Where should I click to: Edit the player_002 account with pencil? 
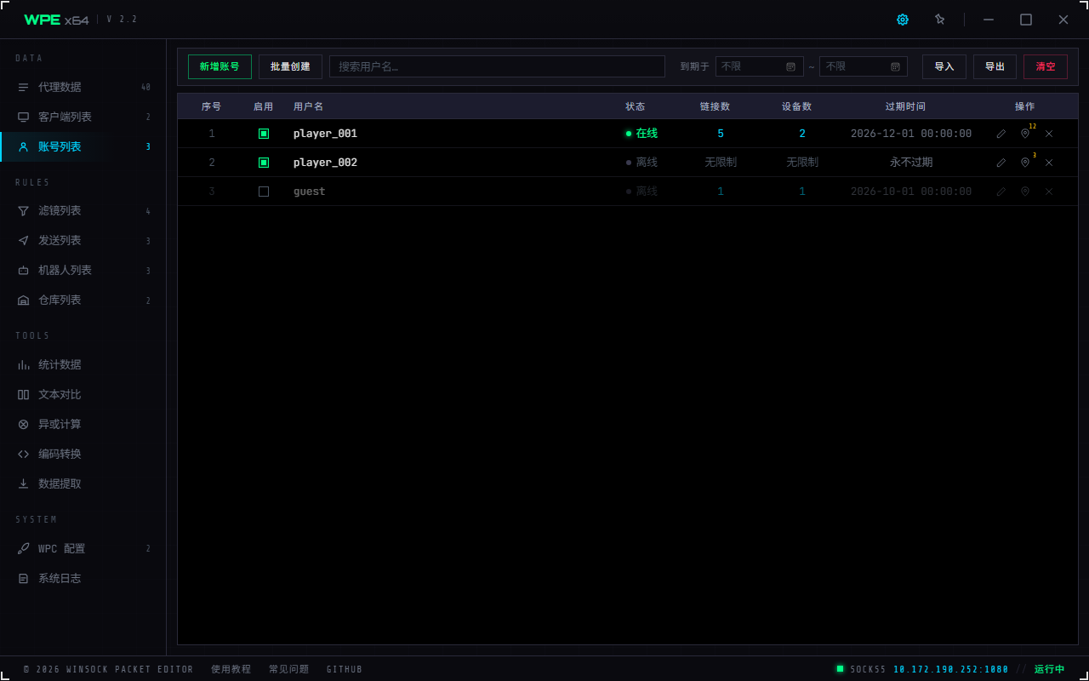pyautogui.click(x=1001, y=163)
